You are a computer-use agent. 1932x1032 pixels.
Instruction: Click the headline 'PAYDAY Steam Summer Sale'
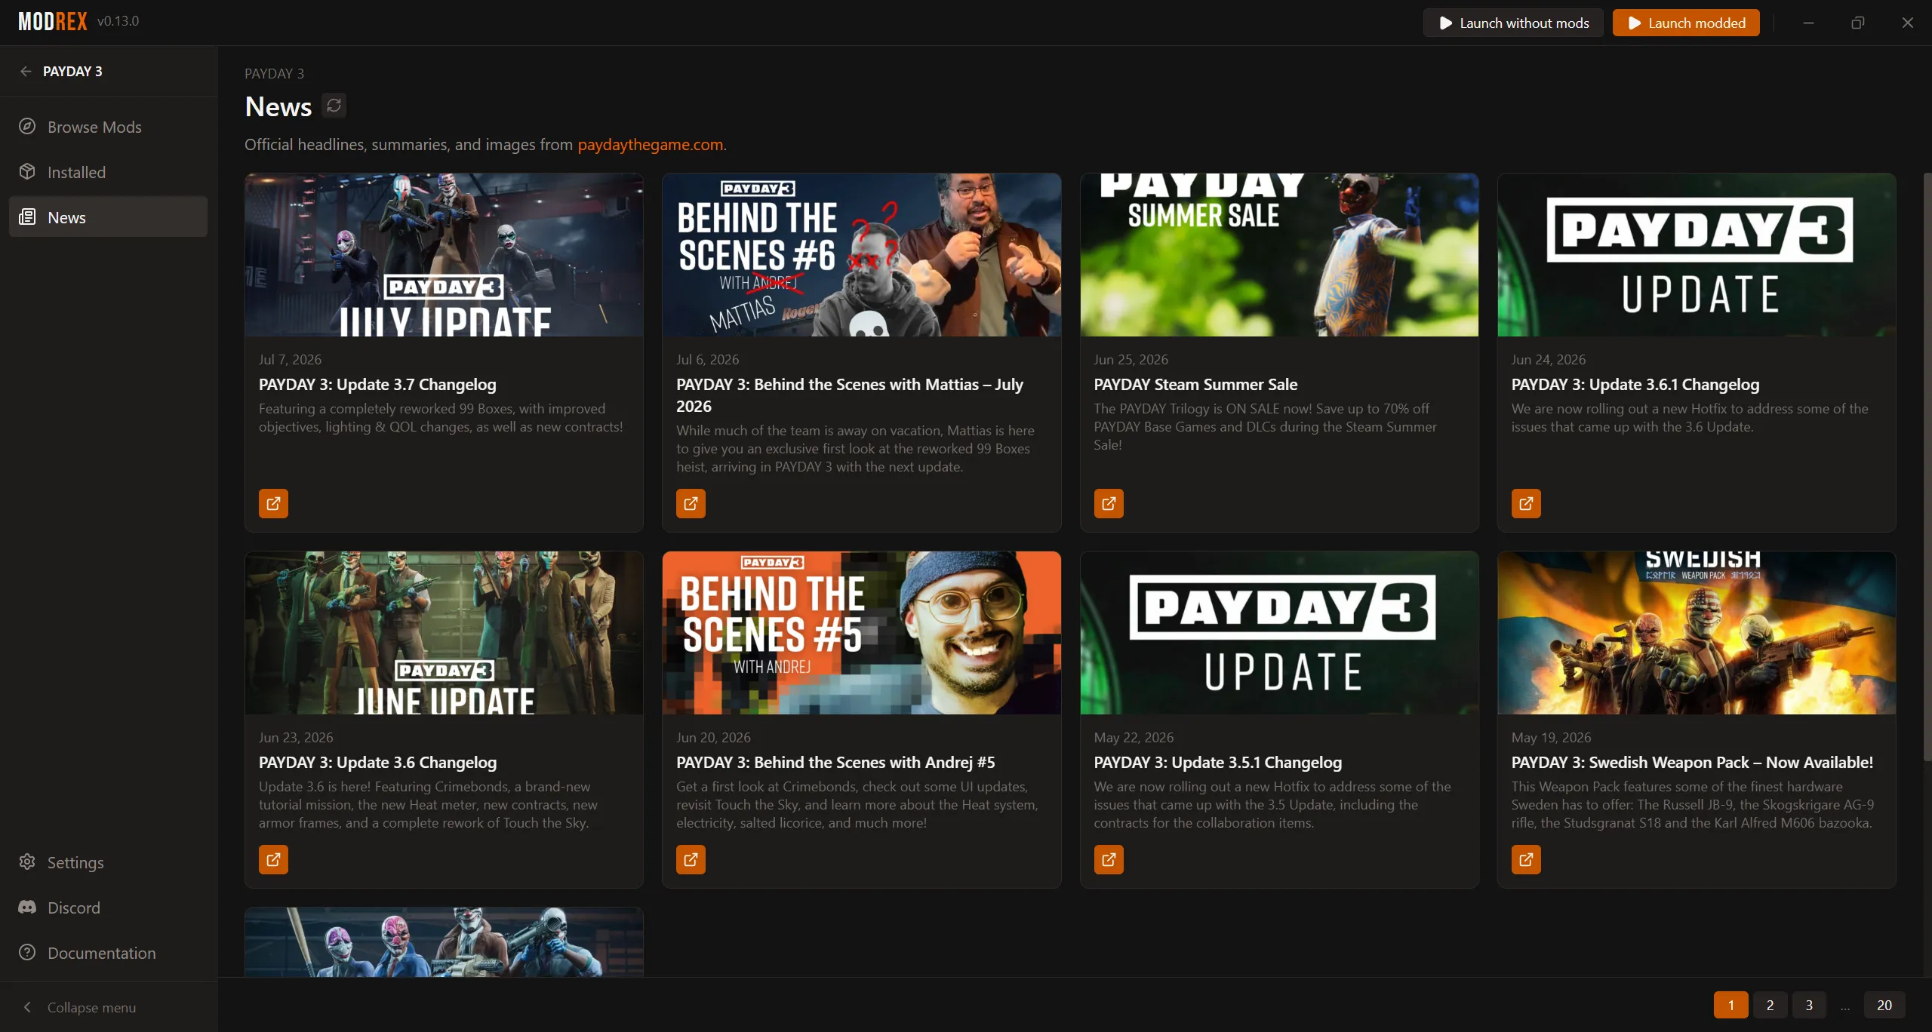tap(1195, 385)
